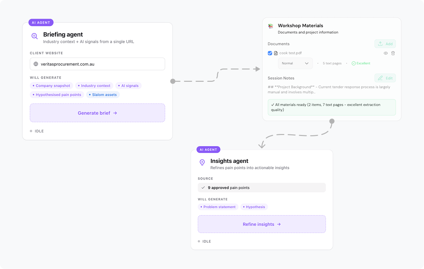This screenshot has width=424, height=269.
Task: Click the session notes Project Background text
Action: click(329, 89)
